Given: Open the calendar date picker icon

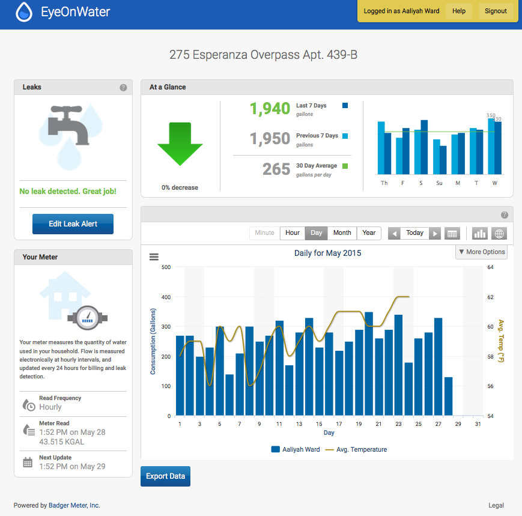Looking at the screenshot, I should [x=452, y=233].
